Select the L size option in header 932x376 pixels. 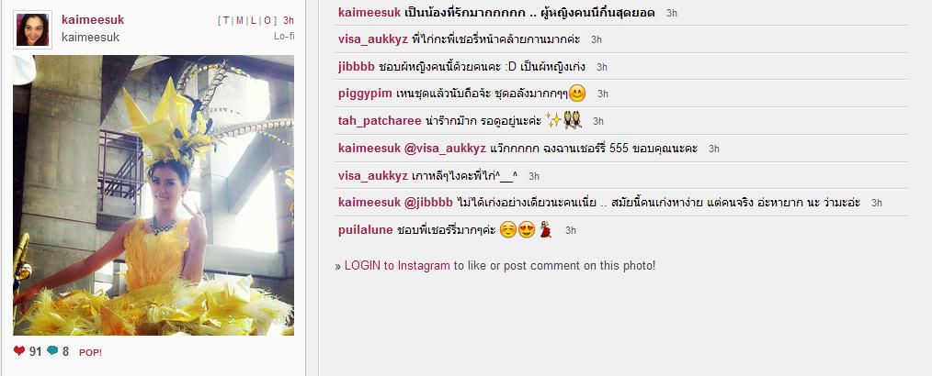click(x=253, y=21)
